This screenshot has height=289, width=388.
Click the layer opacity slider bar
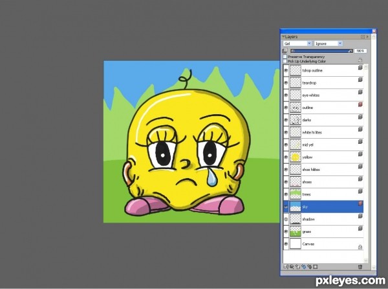point(321,51)
